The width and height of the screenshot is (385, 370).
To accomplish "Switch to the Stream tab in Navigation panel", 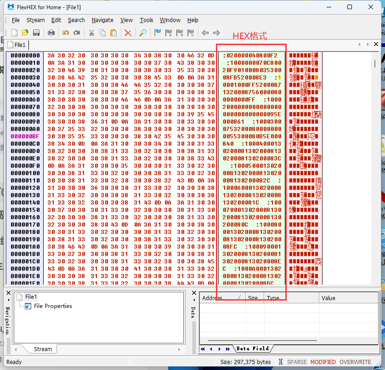I will (x=43, y=349).
